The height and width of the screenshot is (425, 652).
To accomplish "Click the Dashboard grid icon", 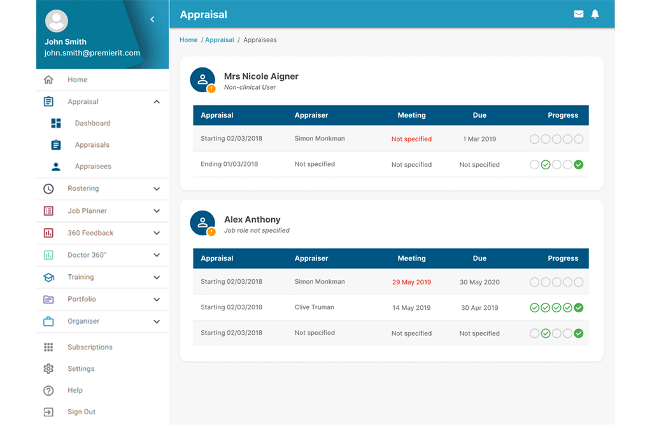I will (x=56, y=123).
